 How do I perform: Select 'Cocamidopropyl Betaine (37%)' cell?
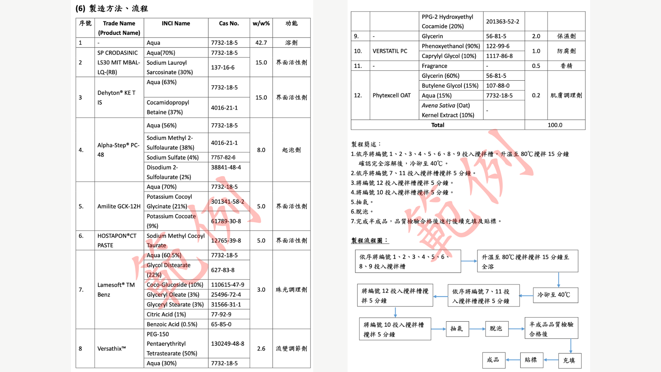[176, 107]
